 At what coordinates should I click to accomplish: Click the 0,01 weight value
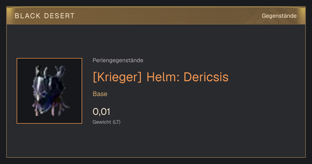101,112
